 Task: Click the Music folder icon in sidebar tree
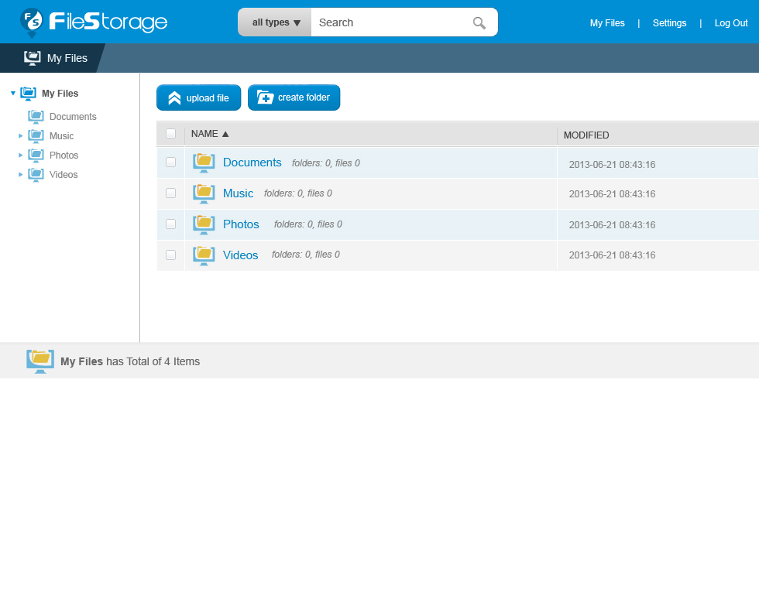tap(36, 136)
